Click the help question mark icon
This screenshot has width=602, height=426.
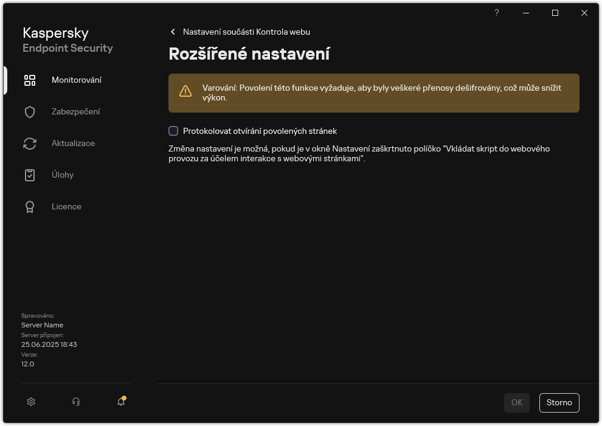[496, 12]
